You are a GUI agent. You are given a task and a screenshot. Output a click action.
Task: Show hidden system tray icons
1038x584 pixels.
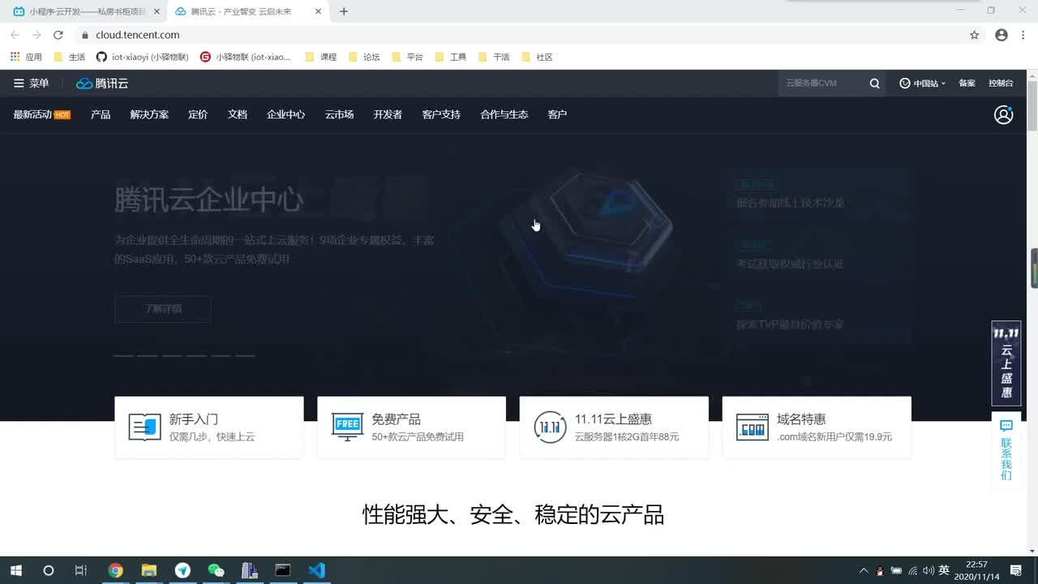(864, 570)
